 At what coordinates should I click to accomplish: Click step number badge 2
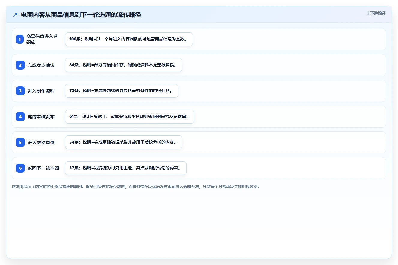(20, 65)
